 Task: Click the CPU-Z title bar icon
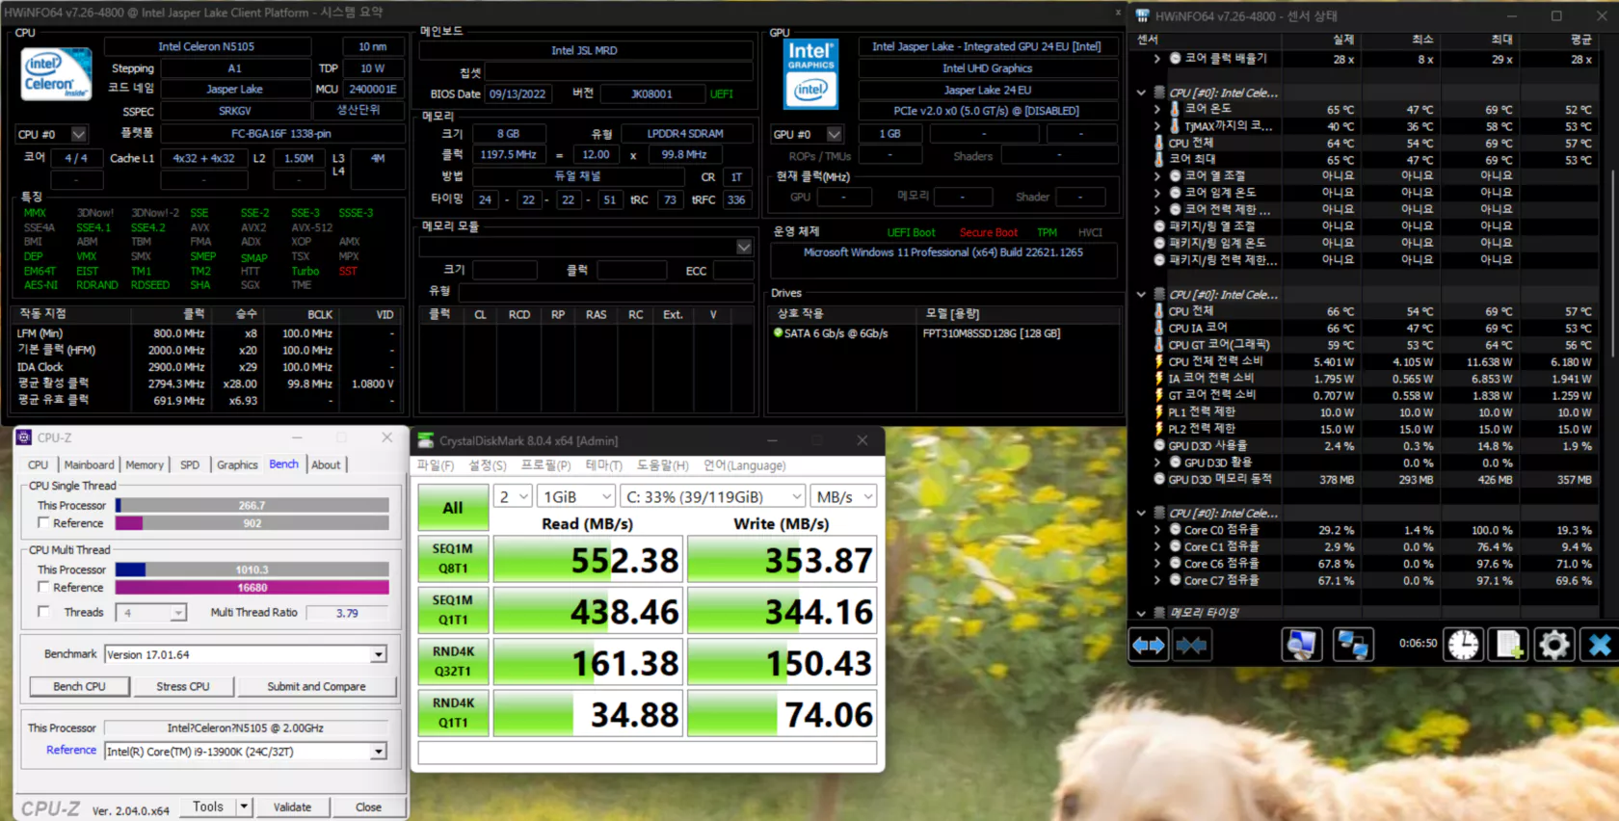[x=24, y=437]
